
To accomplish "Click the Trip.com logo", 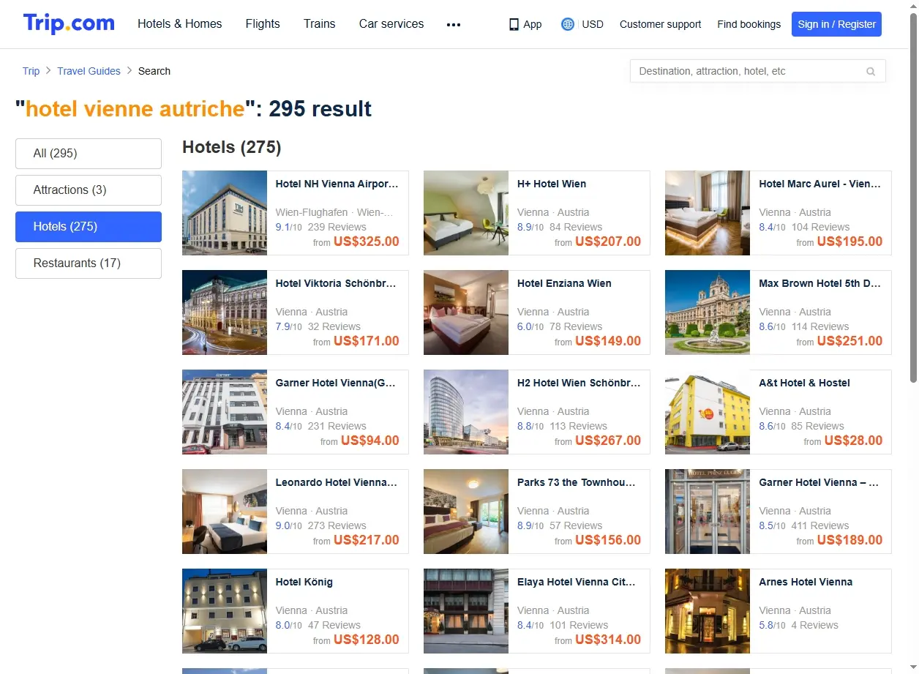I will [69, 23].
